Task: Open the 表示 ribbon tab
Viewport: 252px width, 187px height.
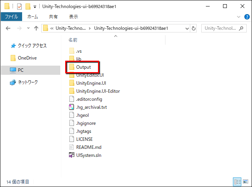Action: (74, 17)
